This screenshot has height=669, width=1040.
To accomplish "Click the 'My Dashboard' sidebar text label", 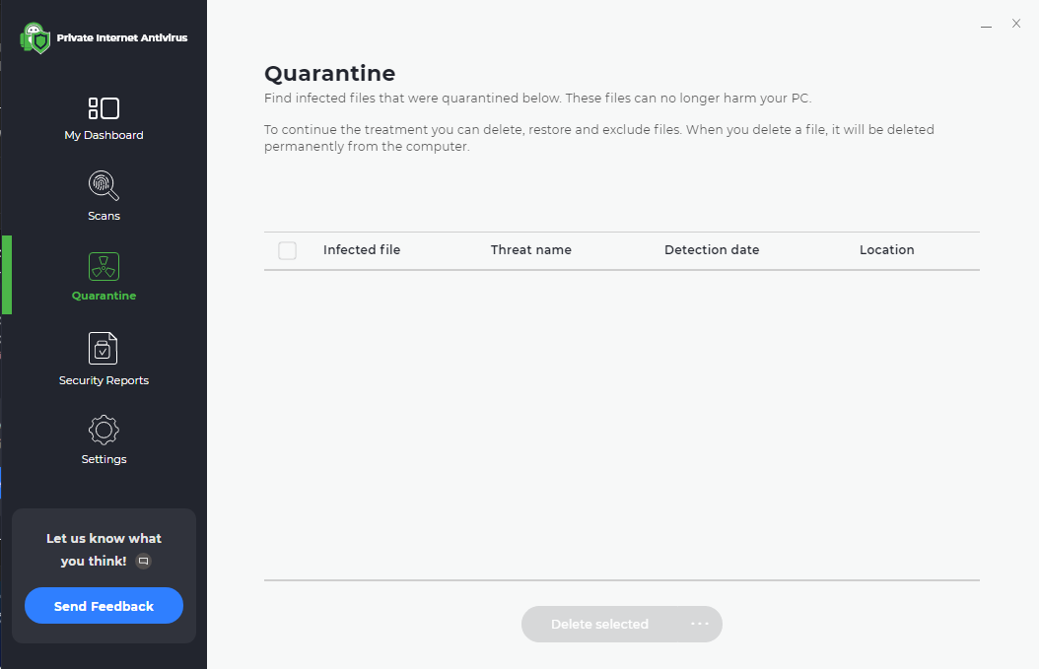I will coord(104,135).
